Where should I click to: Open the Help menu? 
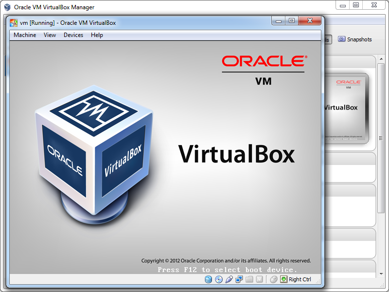click(97, 35)
